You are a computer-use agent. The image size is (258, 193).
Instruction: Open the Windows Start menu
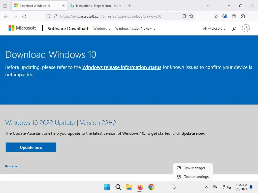pos(107,187)
